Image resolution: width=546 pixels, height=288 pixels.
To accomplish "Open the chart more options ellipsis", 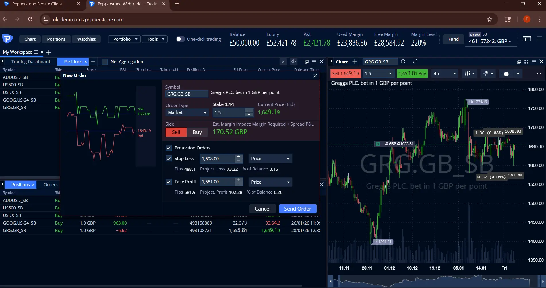I will (x=539, y=74).
